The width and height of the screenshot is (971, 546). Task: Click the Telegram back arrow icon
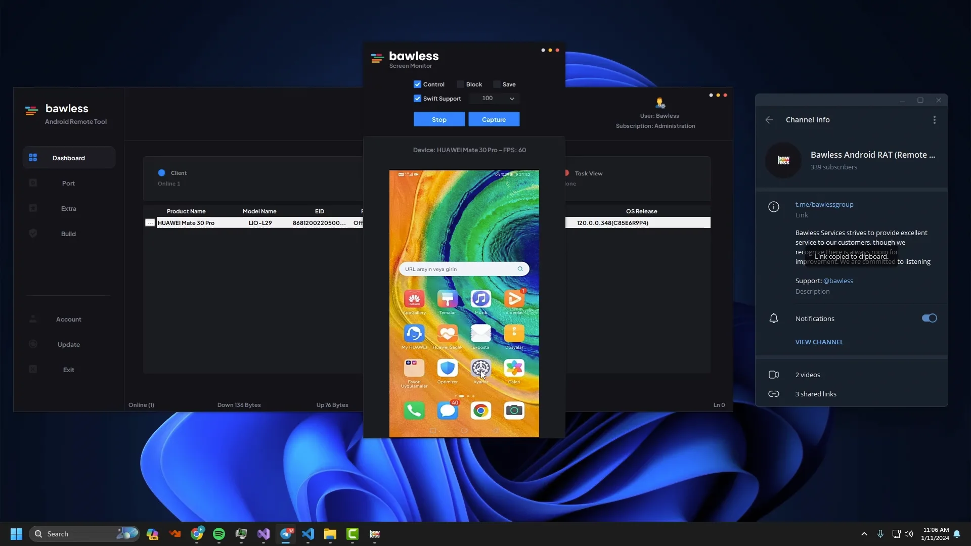click(x=769, y=120)
